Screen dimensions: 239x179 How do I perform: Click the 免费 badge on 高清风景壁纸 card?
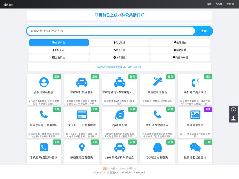click(x=208, y=109)
